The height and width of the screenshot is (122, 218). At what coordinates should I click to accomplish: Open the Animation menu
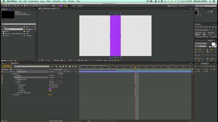[57, 1]
